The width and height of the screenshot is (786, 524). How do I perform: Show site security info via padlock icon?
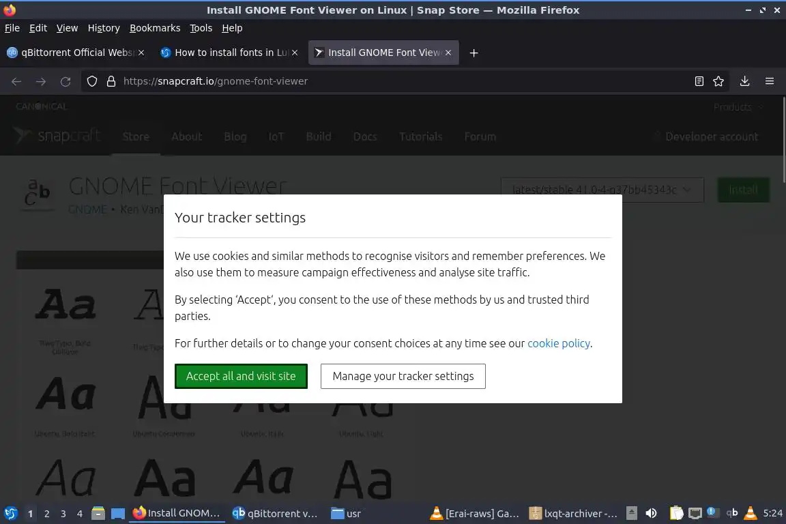(111, 81)
